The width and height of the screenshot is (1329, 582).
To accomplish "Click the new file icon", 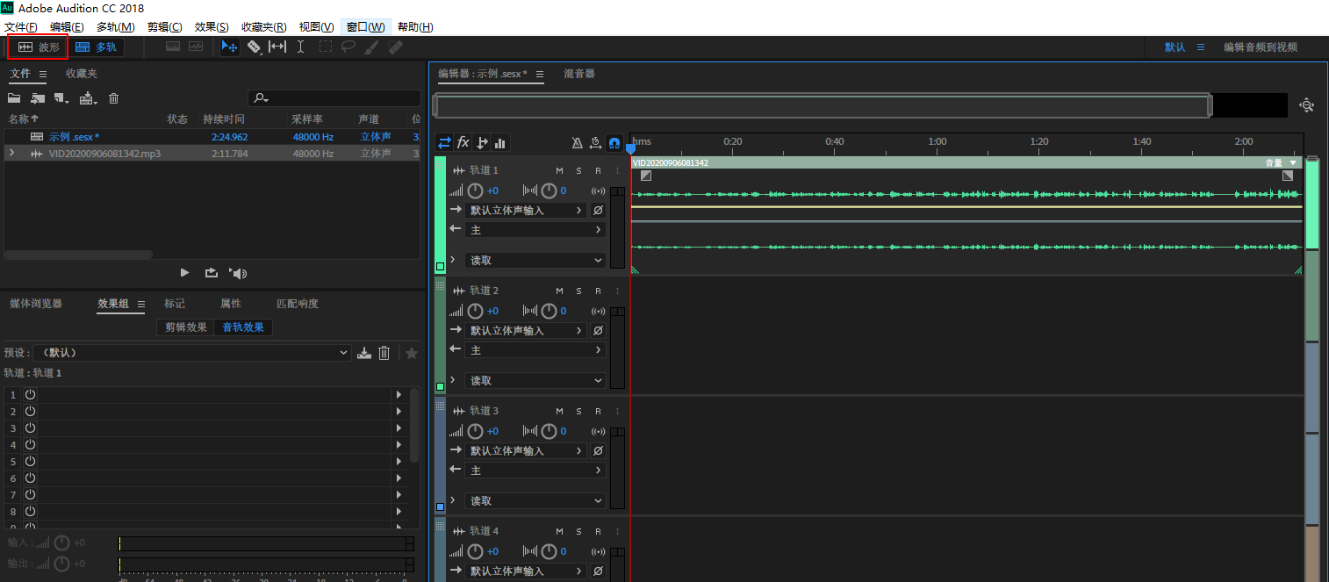I will click(x=61, y=98).
